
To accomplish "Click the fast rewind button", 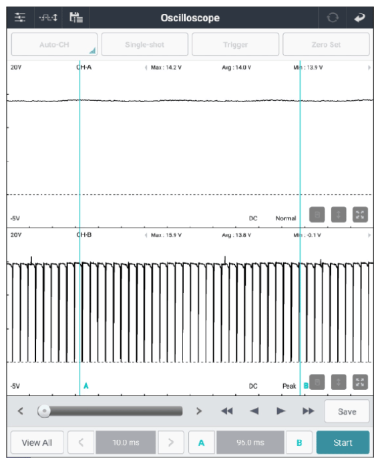I will pyautogui.click(x=226, y=411).
